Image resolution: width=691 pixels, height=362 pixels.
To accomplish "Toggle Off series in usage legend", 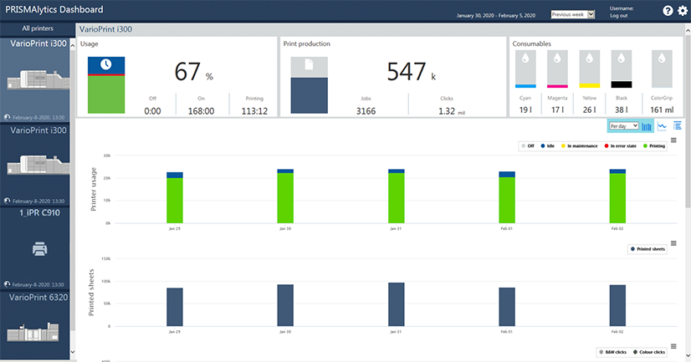I will point(528,145).
